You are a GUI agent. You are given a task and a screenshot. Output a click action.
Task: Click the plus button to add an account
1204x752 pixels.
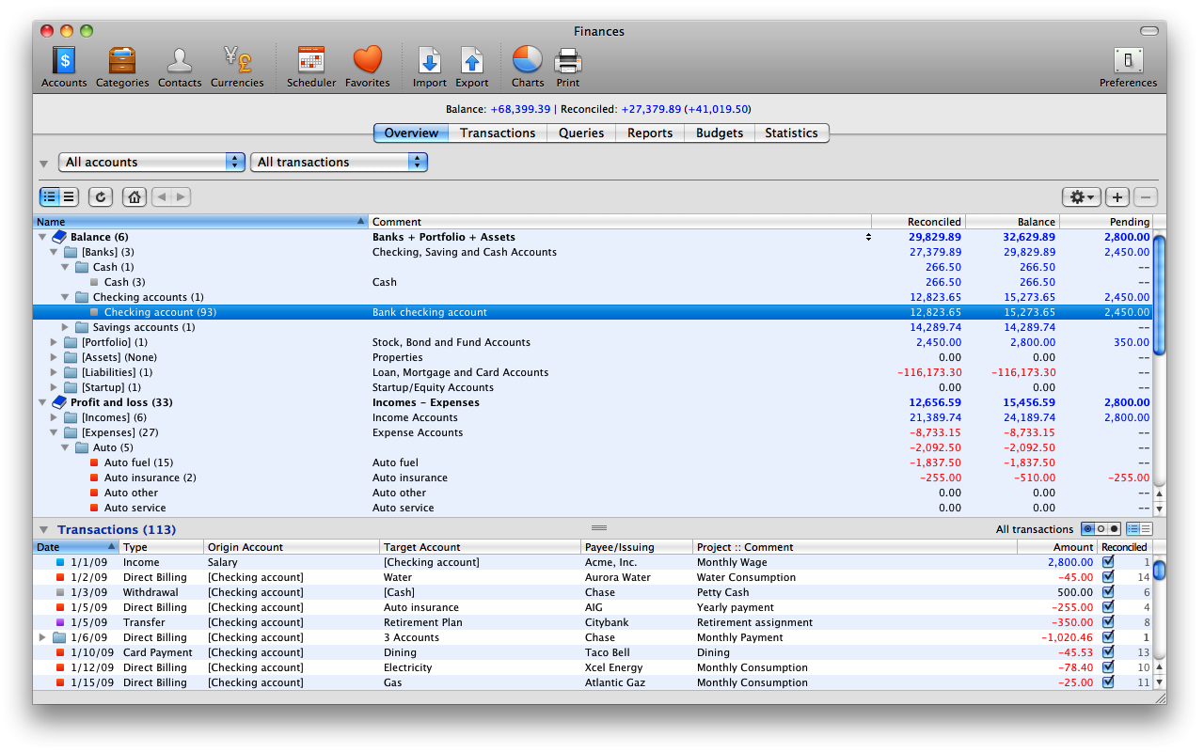click(1117, 197)
